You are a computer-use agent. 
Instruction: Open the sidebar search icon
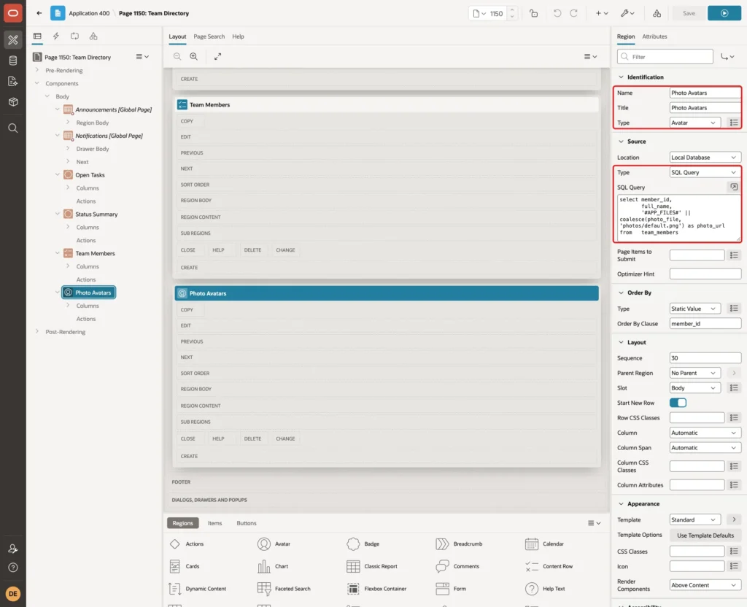point(13,128)
